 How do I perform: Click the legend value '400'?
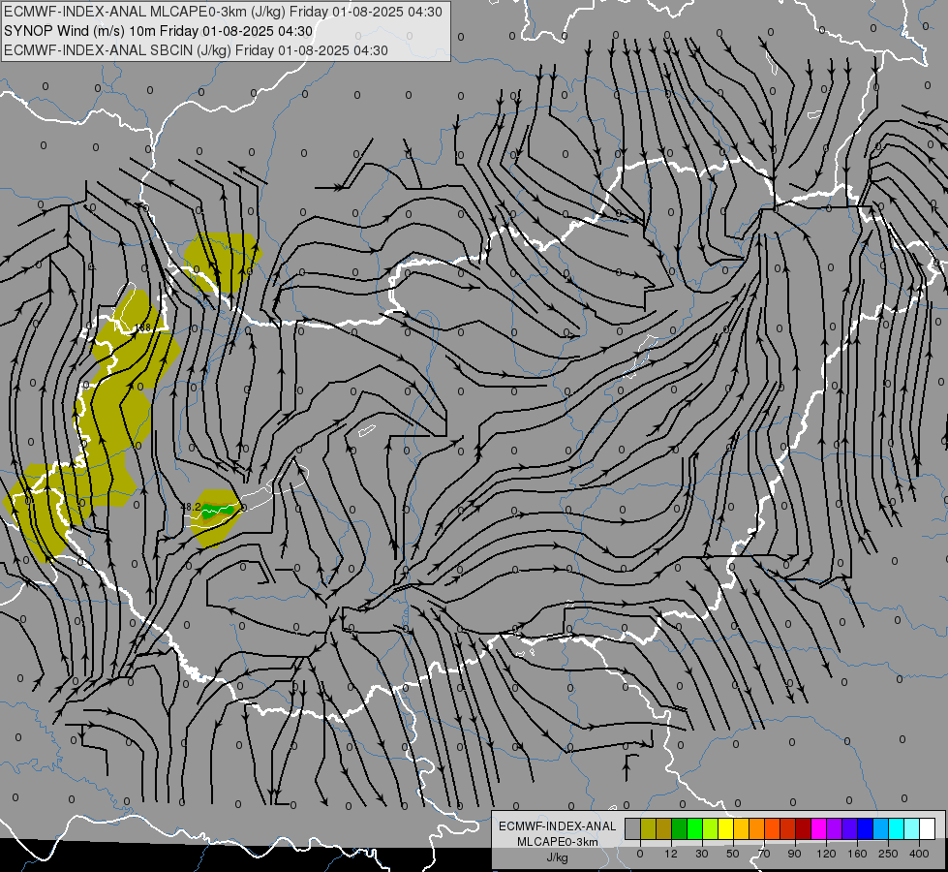919,854
